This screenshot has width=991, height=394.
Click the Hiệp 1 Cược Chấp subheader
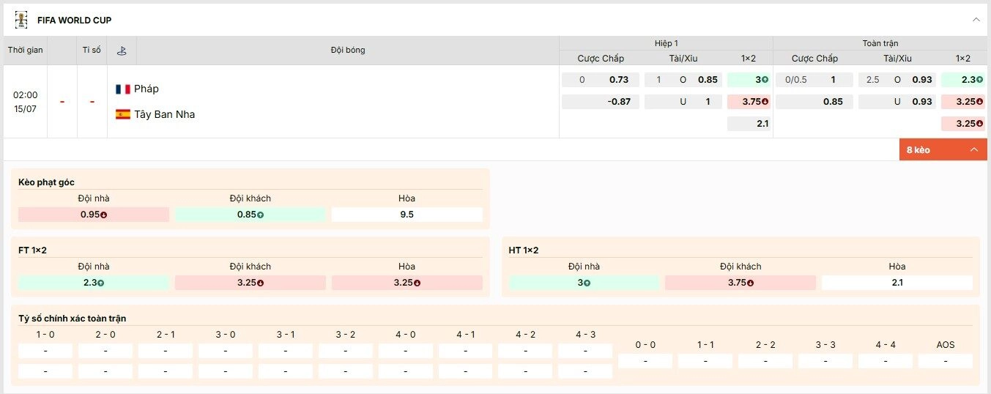[601, 59]
